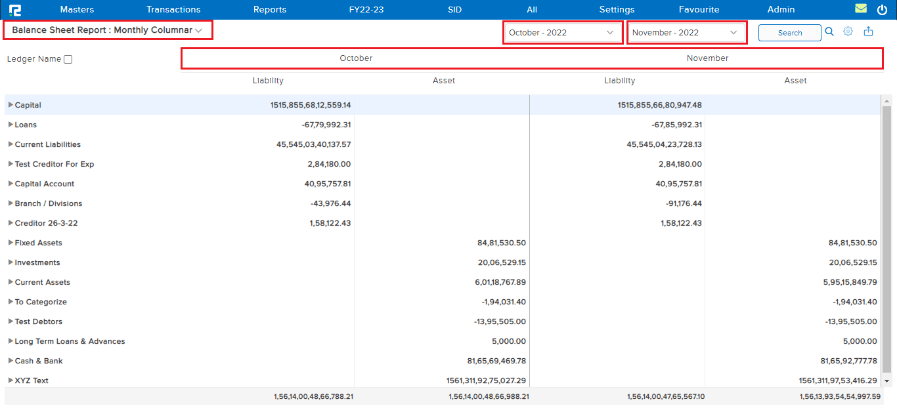
Task: Open the mail envelope icon
Action: click(861, 9)
